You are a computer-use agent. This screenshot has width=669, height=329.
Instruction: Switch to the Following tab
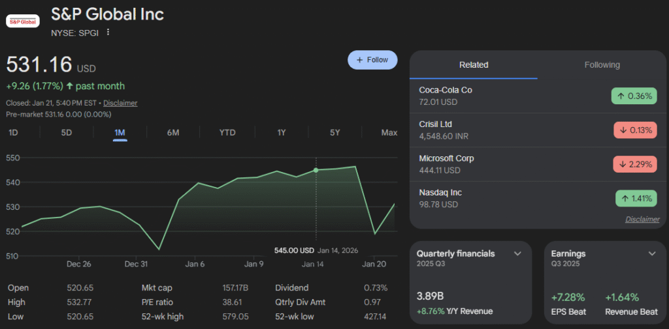tap(602, 65)
